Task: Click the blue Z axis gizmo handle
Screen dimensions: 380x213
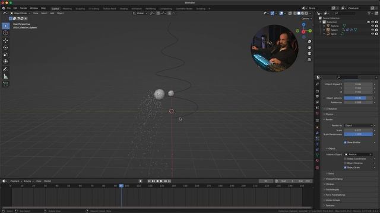Action: tap(303, 25)
